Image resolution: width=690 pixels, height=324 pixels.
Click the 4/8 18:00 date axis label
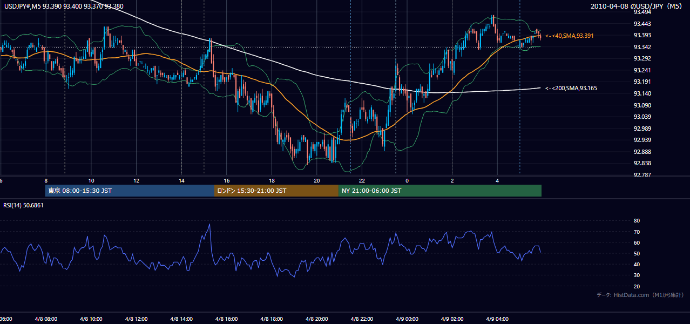(x=272, y=319)
